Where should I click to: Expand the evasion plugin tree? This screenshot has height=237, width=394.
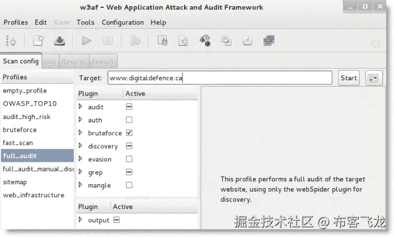[80, 158]
